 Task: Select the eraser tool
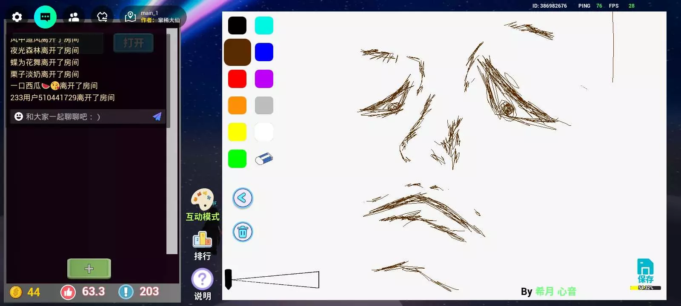pos(264,159)
